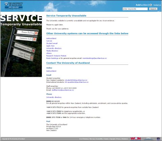
Task: Click the Service Temporarily Unavailable heading
Action: point(66,16)
